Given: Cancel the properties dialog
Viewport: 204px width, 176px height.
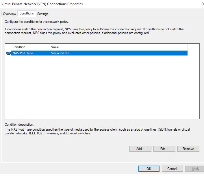Looking at the screenshot, I should 172,169.
